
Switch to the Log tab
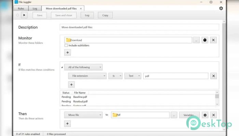35,8
